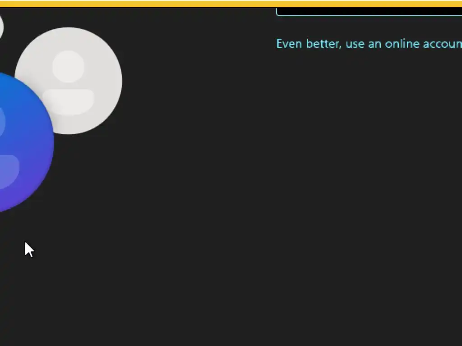Click the head shape inside gray avatar
Image resolution: width=462 pixels, height=346 pixels.
point(68,67)
